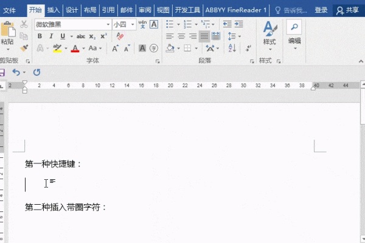Open Asian layout menu
The height and width of the screenshot is (243, 365).
tap(212, 48)
